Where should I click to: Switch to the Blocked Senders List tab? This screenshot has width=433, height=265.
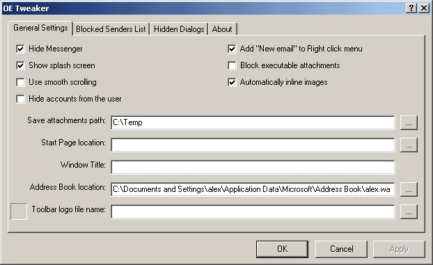click(x=111, y=29)
